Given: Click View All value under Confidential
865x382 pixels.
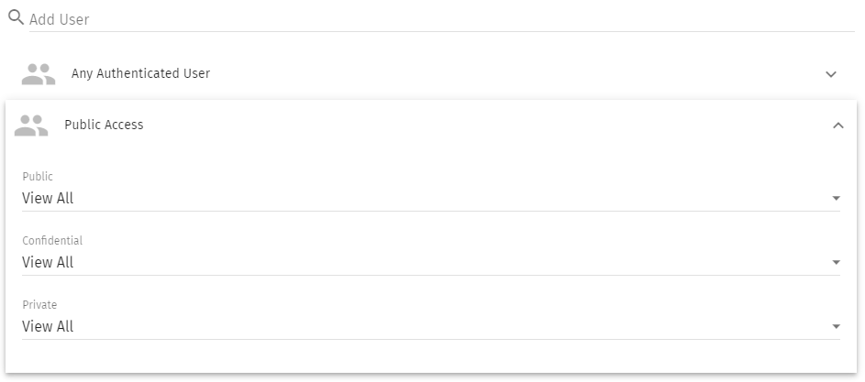Looking at the screenshot, I should (x=48, y=262).
